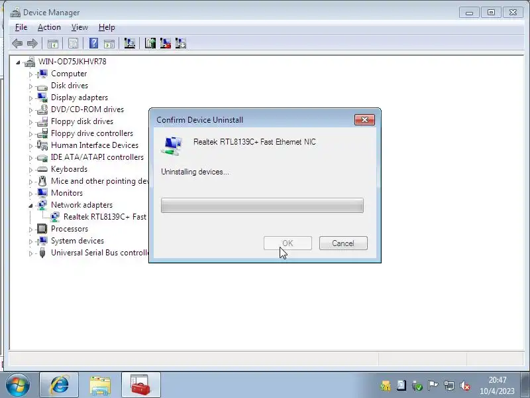Open the View menu
Viewport: 530px width, 398px height.
79,27
